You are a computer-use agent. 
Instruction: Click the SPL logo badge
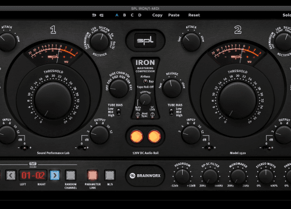pos(145,40)
